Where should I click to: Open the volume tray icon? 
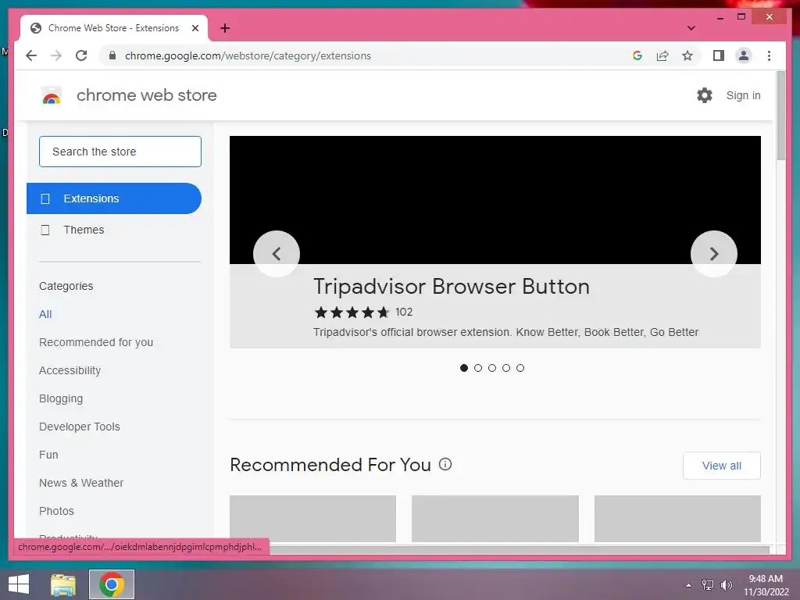pyautogui.click(x=726, y=585)
